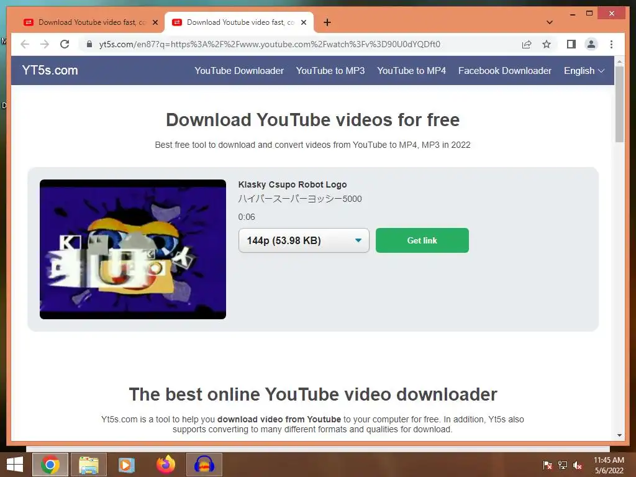
Task: Open Chrome three-dot menu
Action: (611, 44)
